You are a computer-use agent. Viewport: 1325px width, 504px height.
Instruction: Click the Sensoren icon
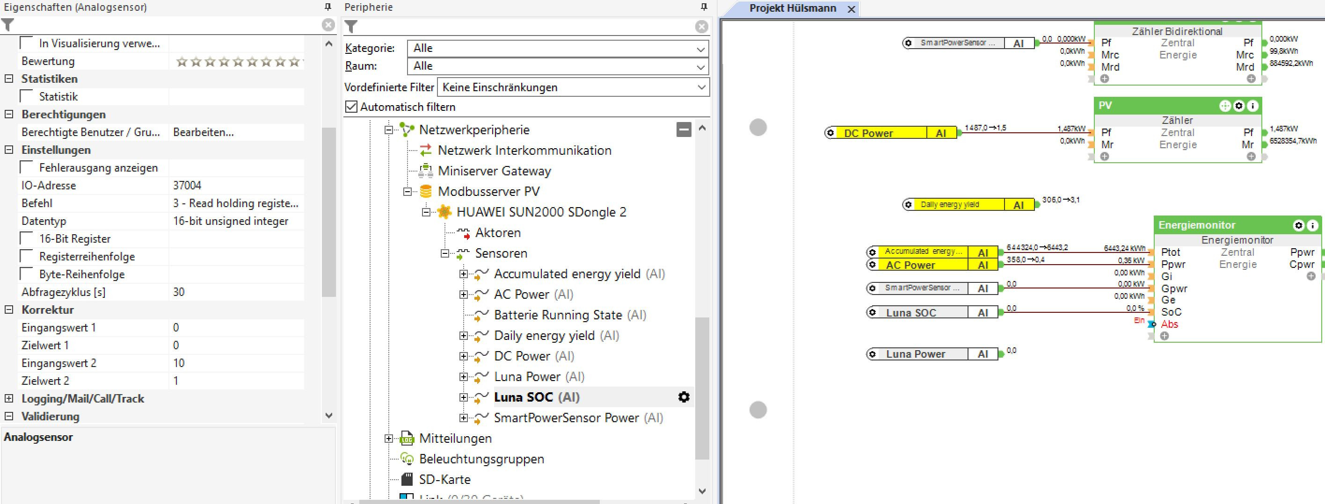pos(464,253)
